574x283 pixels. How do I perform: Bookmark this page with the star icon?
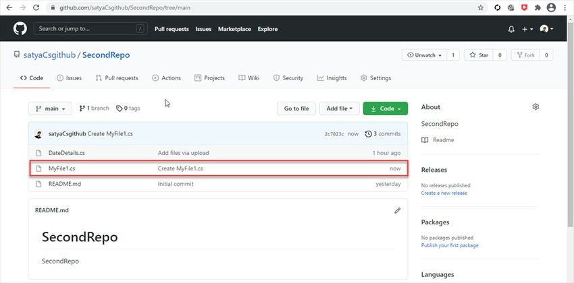pyautogui.click(x=480, y=7)
